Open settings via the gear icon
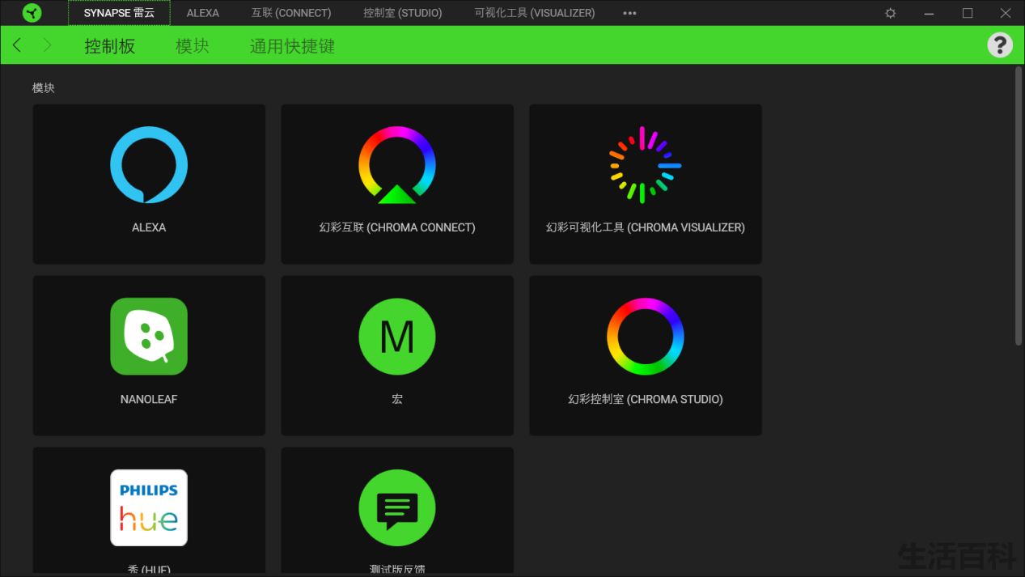 [x=891, y=13]
